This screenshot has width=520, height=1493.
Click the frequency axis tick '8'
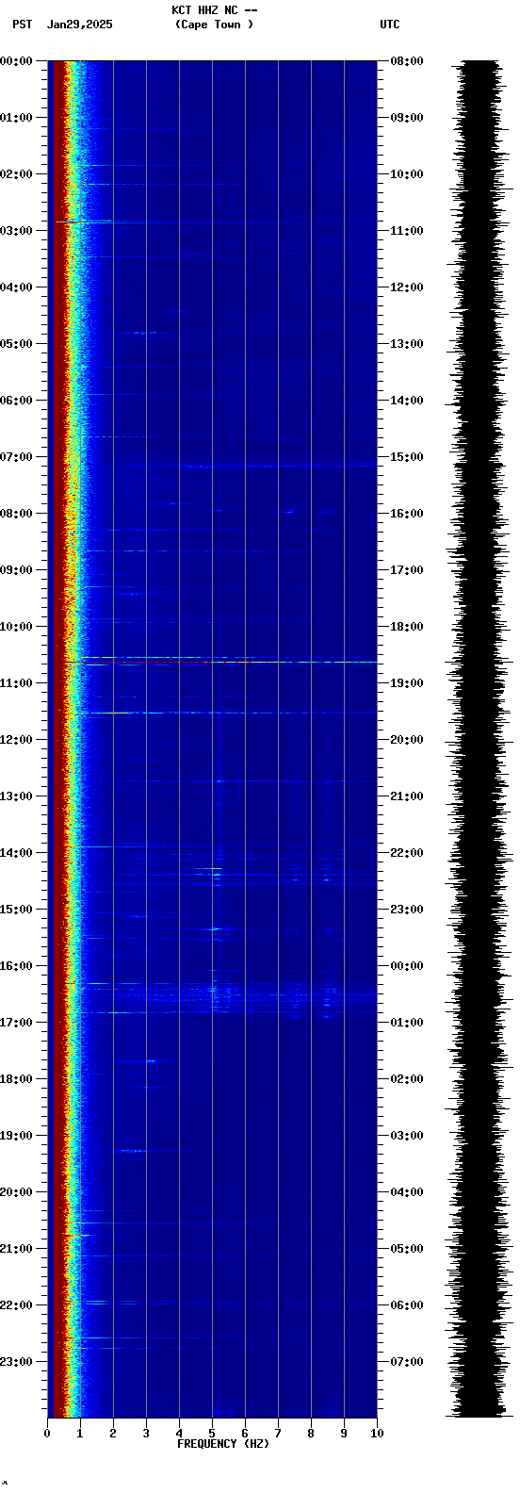pyautogui.click(x=311, y=1434)
